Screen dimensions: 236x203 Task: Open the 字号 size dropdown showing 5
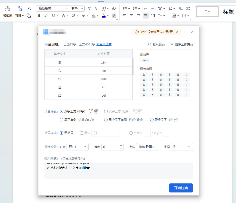point(182,147)
